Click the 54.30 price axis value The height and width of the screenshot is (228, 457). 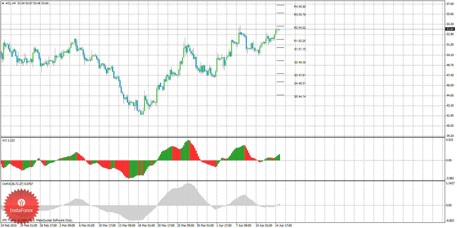click(450, 24)
